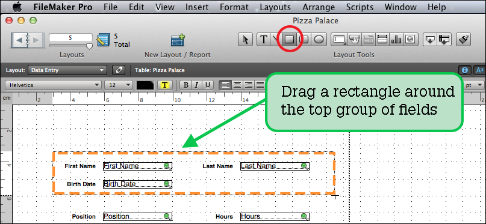Image resolution: width=486 pixels, height=224 pixels.
Task: Set text alignment to center
Action: [237, 85]
